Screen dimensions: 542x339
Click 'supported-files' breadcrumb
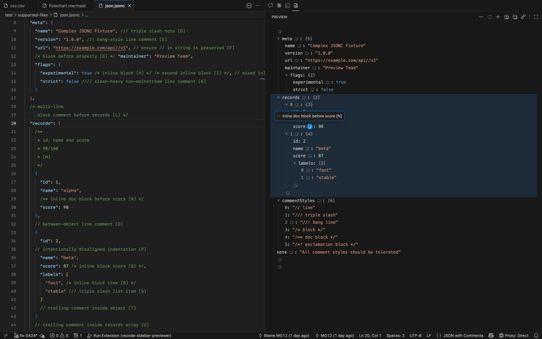point(33,15)
